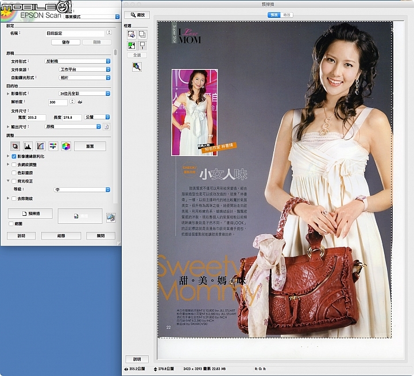
Task: Click the file save settings camera-folder icon
Action: [111, 218]
